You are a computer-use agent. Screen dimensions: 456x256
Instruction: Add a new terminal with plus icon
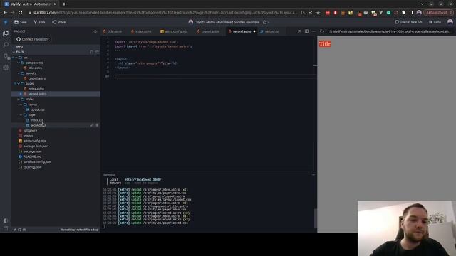[313, 175]
